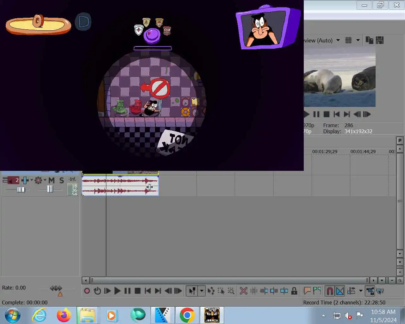The width and height of the screenshot is (405, 324).
Task: Click the Insert Marker button
Action: tap(307, 291)
